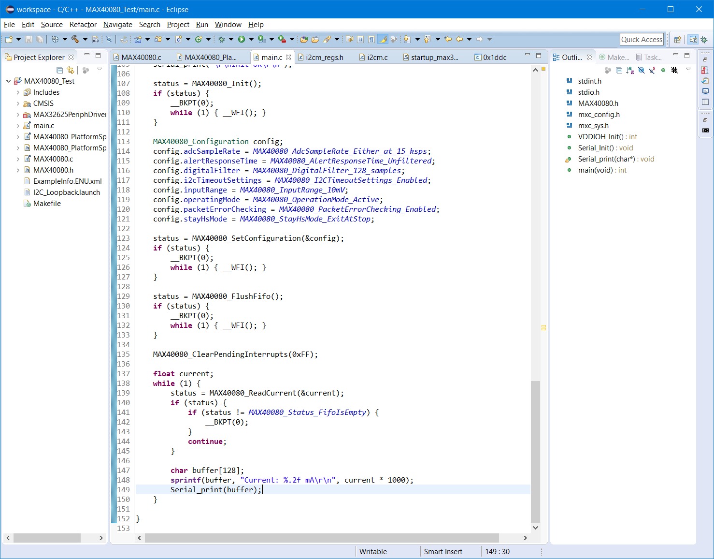Expand the MAX40080.h tree node
Screen dimensions: 714x559
click(18, 170)
